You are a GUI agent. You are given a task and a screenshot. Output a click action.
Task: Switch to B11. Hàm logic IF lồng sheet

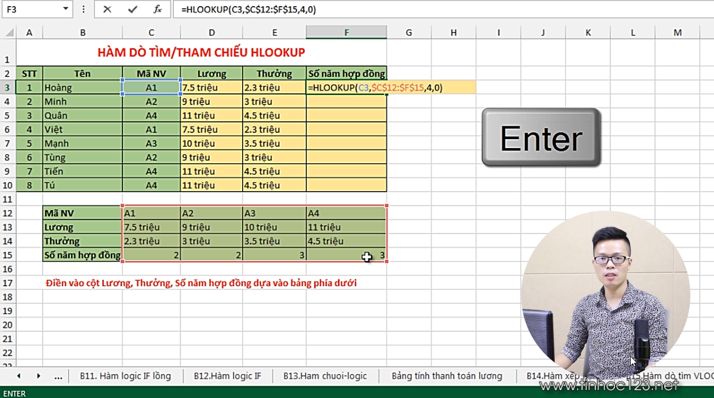click(125, 376)
